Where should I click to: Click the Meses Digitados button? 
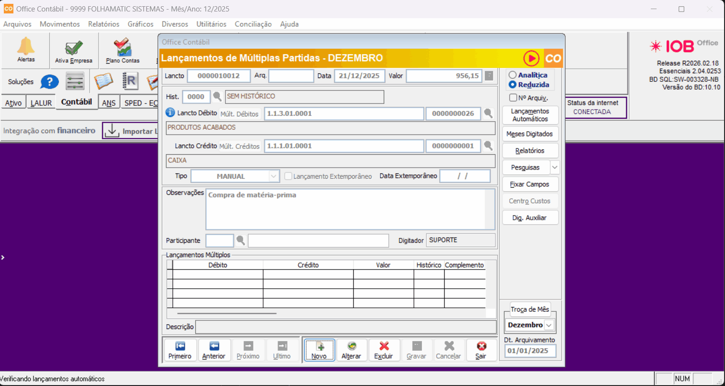click(530, 134)
